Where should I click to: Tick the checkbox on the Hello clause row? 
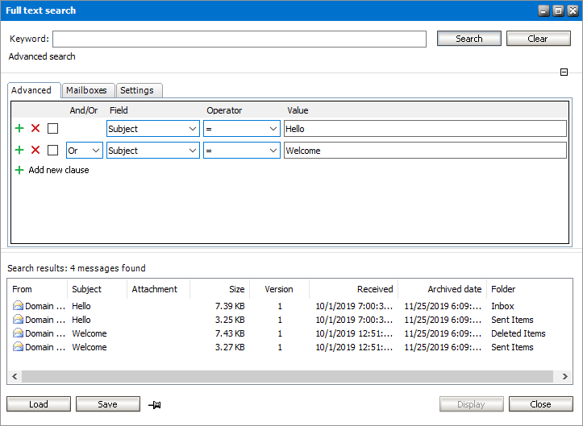(x=52, y=128)
